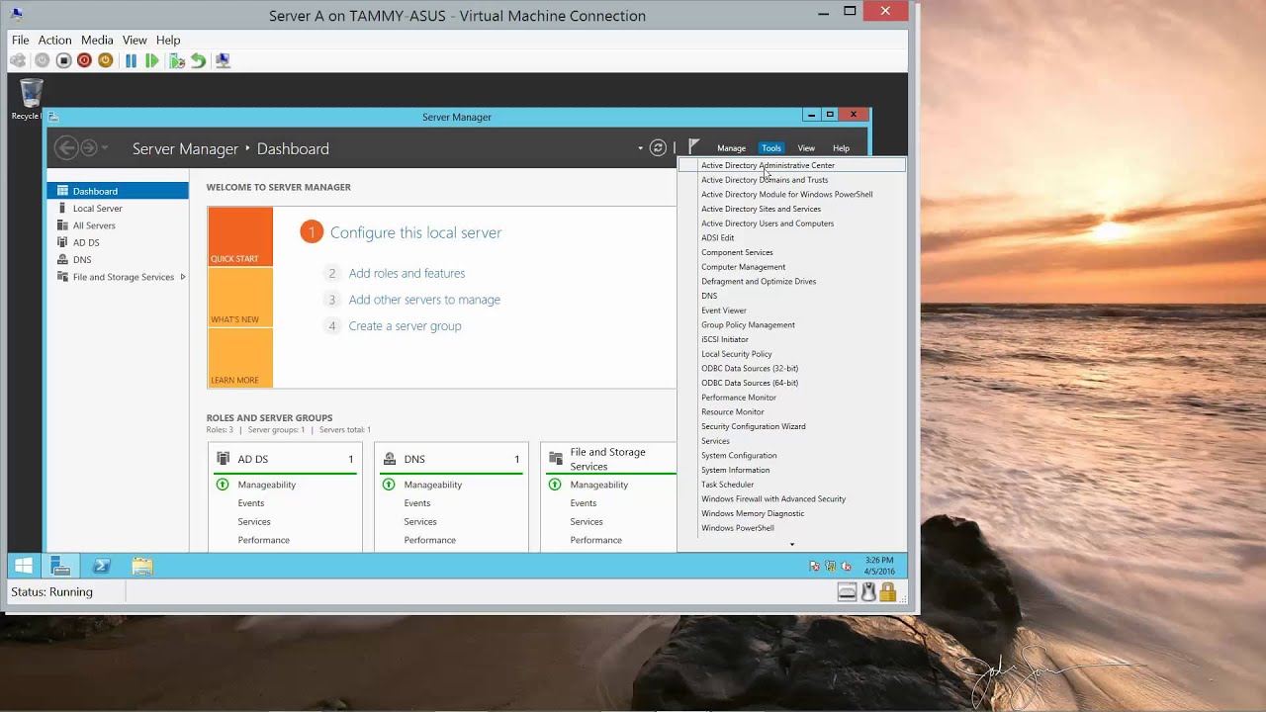Launch PowerShell from the VM taskbar
Image resolution: width=1266 pixels, height=712 pixels.
tap(101, 566)
